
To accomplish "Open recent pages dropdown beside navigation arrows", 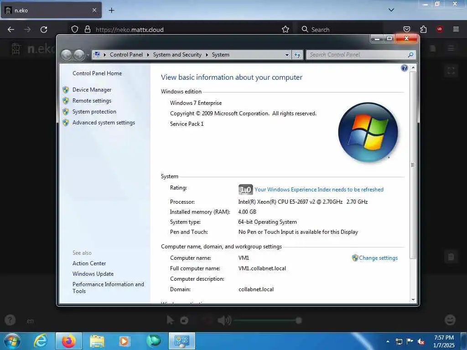I will coord(88,55).
